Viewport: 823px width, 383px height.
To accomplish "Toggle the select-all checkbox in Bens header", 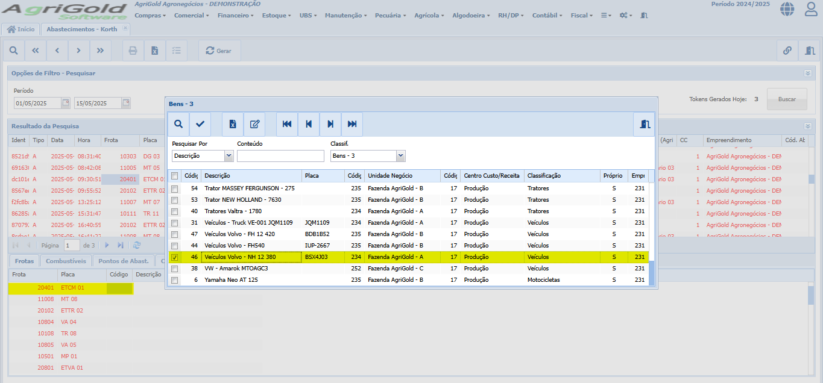I will tap(174, 176).
